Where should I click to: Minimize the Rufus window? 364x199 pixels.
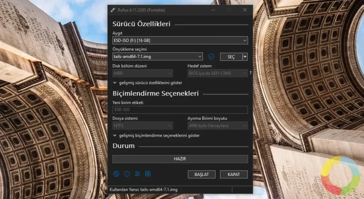[213, 10]
